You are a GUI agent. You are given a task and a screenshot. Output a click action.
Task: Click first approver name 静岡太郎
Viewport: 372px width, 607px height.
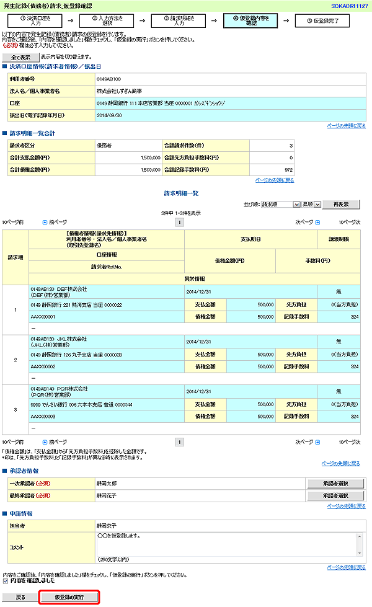tap(107, 484)
